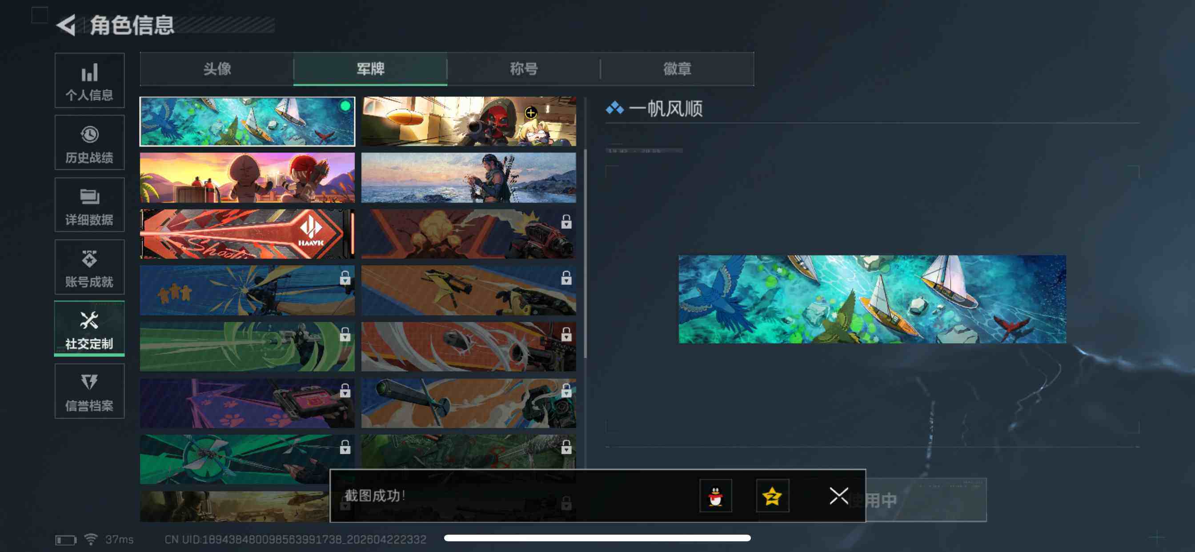Select the locked green helicopter drone dog tag

pos(247,459)
